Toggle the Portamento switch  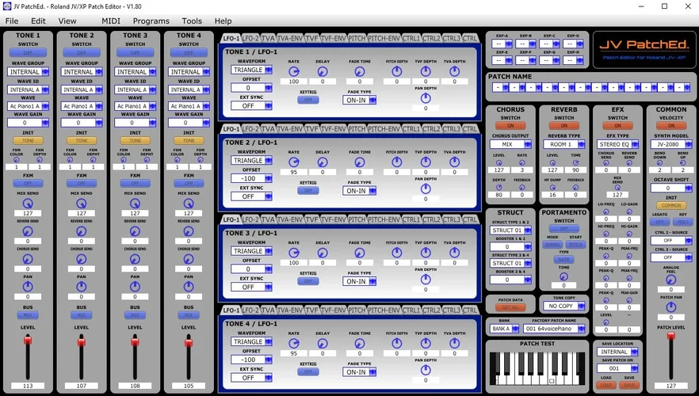coord(563,229)
